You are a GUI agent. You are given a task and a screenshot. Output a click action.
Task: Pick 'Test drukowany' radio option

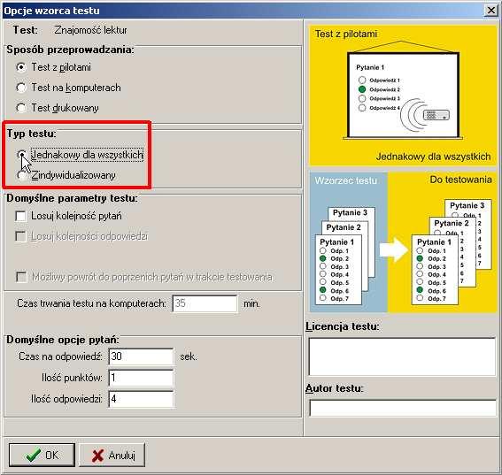tap(21, 108)
